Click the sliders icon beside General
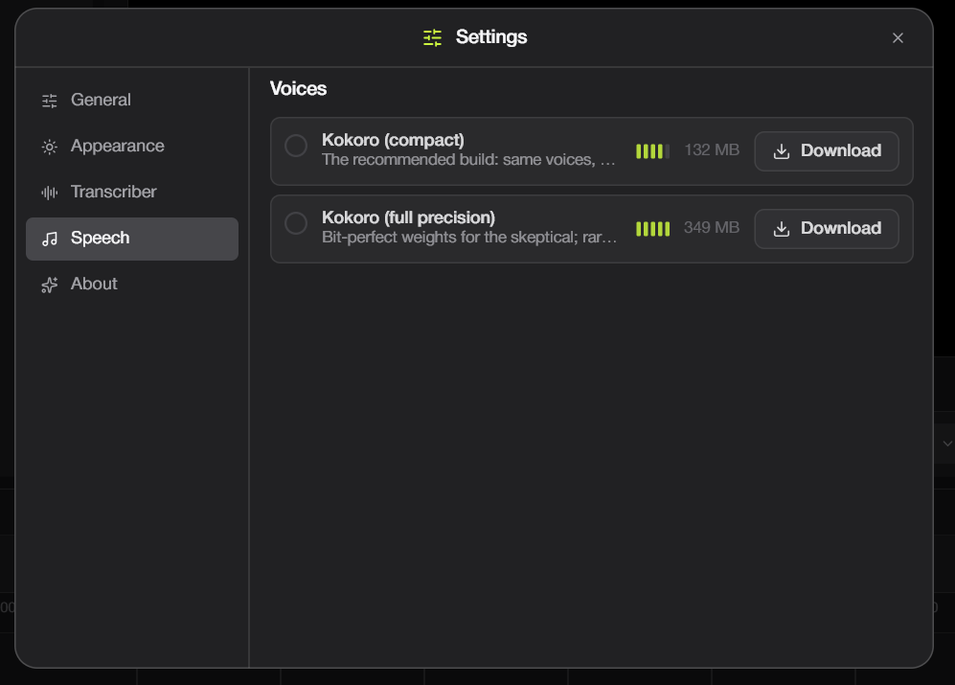 (x=50, y=101)
